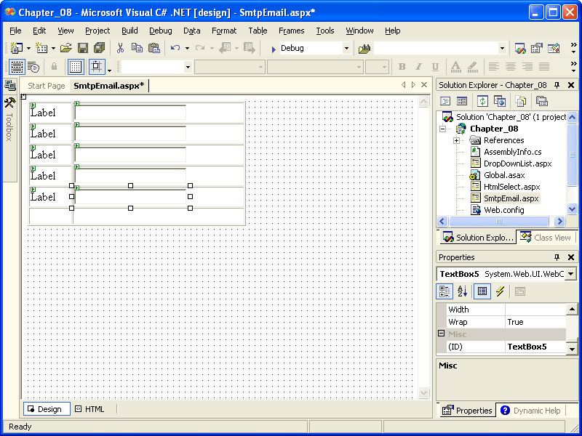Click the Solution Explorer horizontal scrollbar
Screen dimensions: 582x436
click(501, 221)
